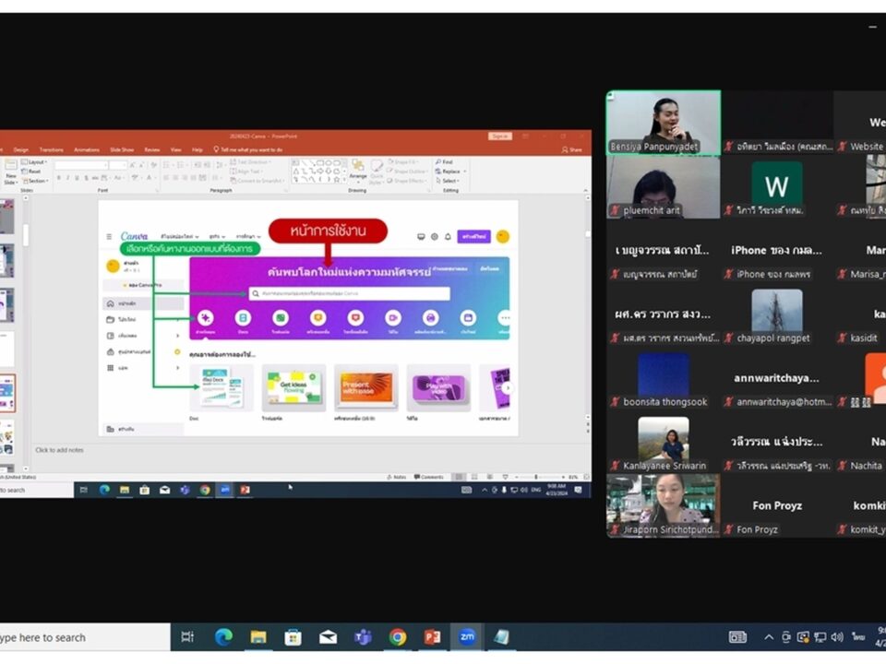Open the Mail app on the outer taskbar
The height and width of the screenshot is (664, 886).
tap(328, 637)
